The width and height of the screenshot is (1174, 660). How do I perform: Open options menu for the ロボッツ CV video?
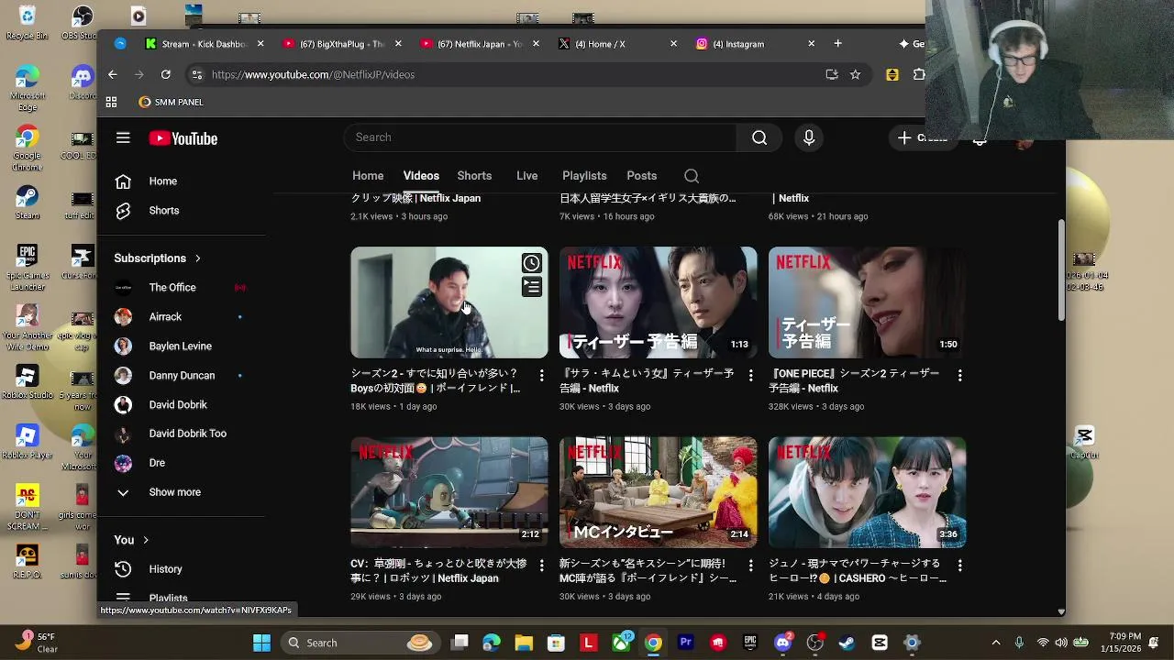click(x=541, y=566)
